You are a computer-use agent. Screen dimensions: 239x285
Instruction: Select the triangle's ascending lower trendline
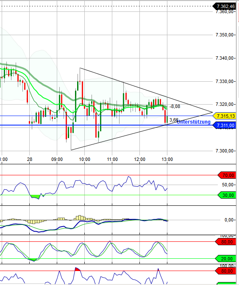pyautogui.click(x=142, y=131)
